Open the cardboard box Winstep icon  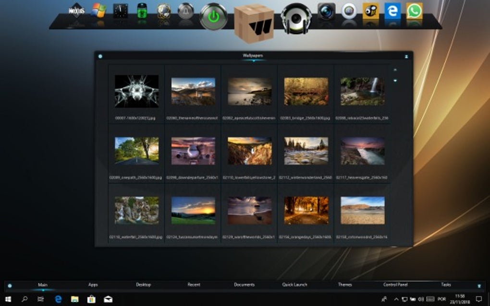[254, 23]
